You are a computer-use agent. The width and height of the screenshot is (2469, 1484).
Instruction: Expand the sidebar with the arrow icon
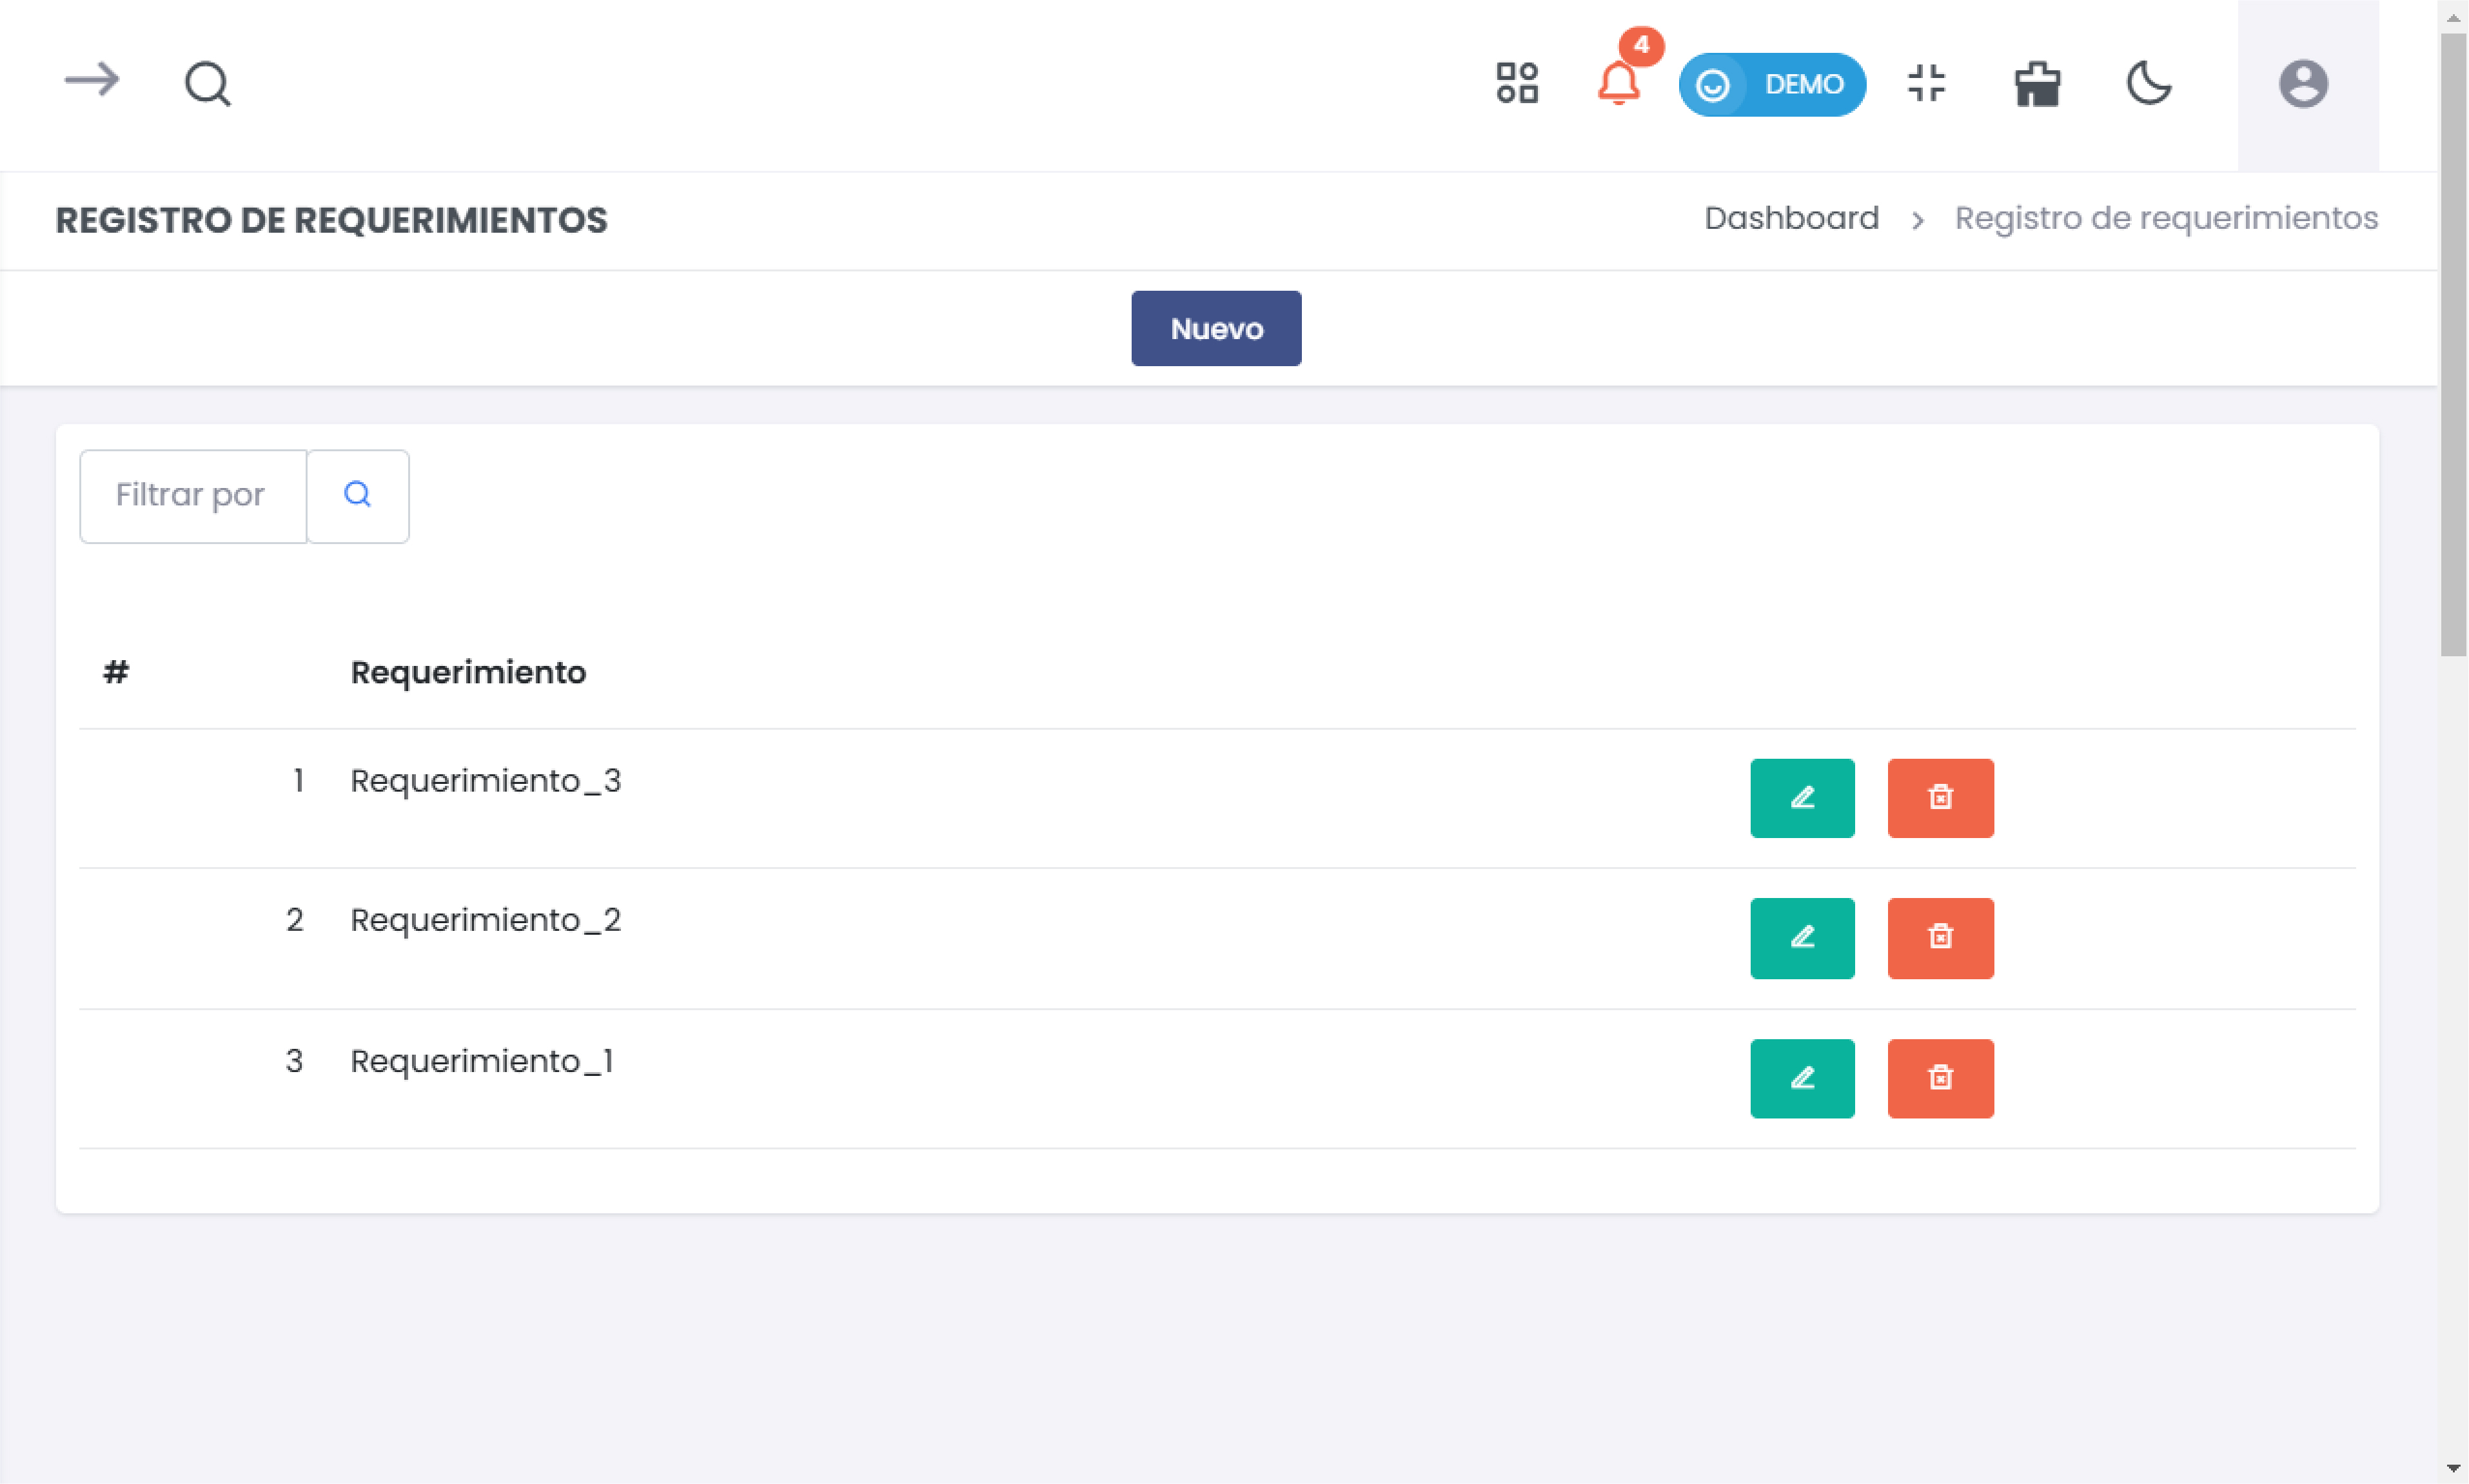pyautogui.click(x=91, y=81)
